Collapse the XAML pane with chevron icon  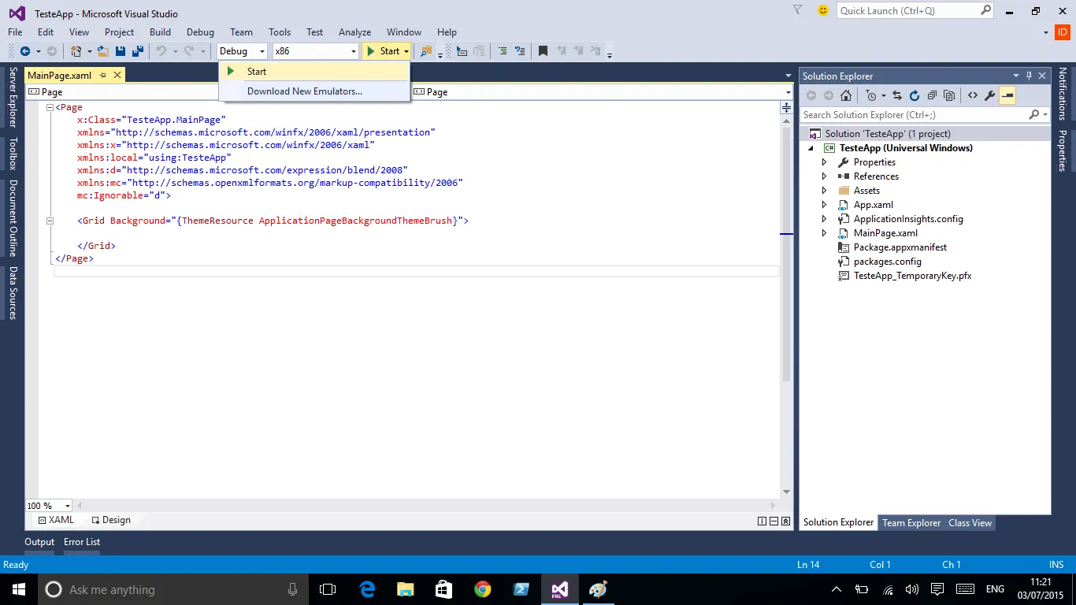[x=786, y=521]
